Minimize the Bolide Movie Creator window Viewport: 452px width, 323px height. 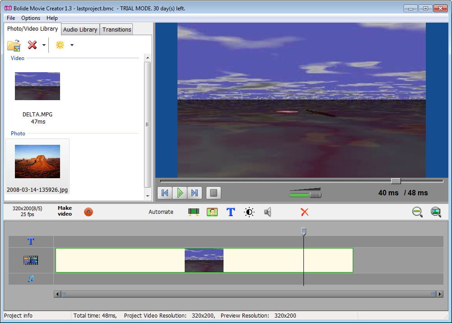tap(410, 9)
